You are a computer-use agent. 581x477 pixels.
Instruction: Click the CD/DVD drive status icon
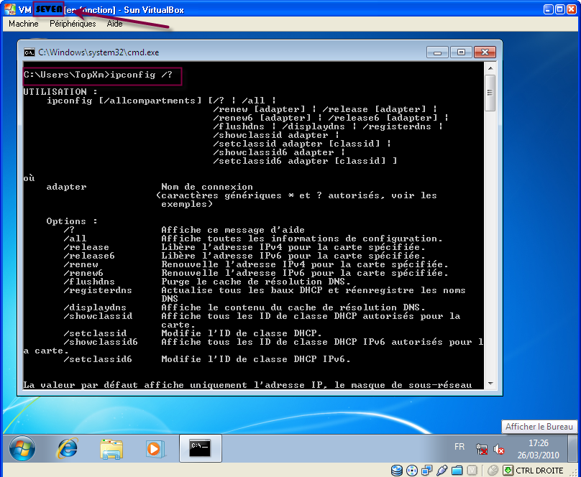[x=411, y=470]
